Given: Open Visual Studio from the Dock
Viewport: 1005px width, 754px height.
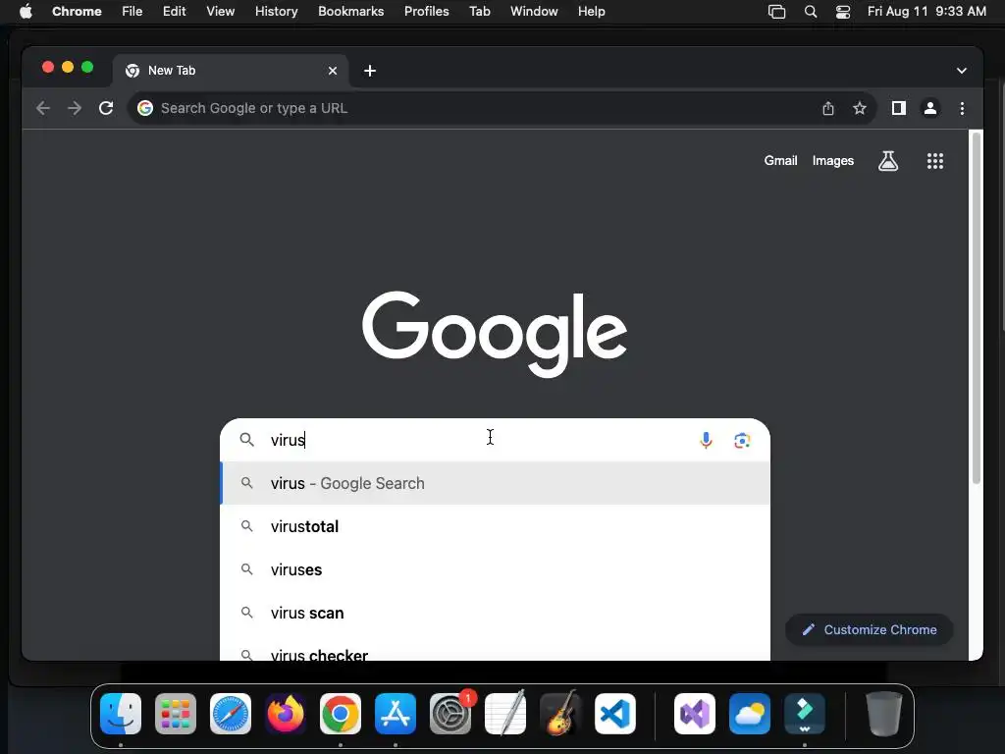Looking at the screenshot, I should pyautogui.click(x=695, y=714).
